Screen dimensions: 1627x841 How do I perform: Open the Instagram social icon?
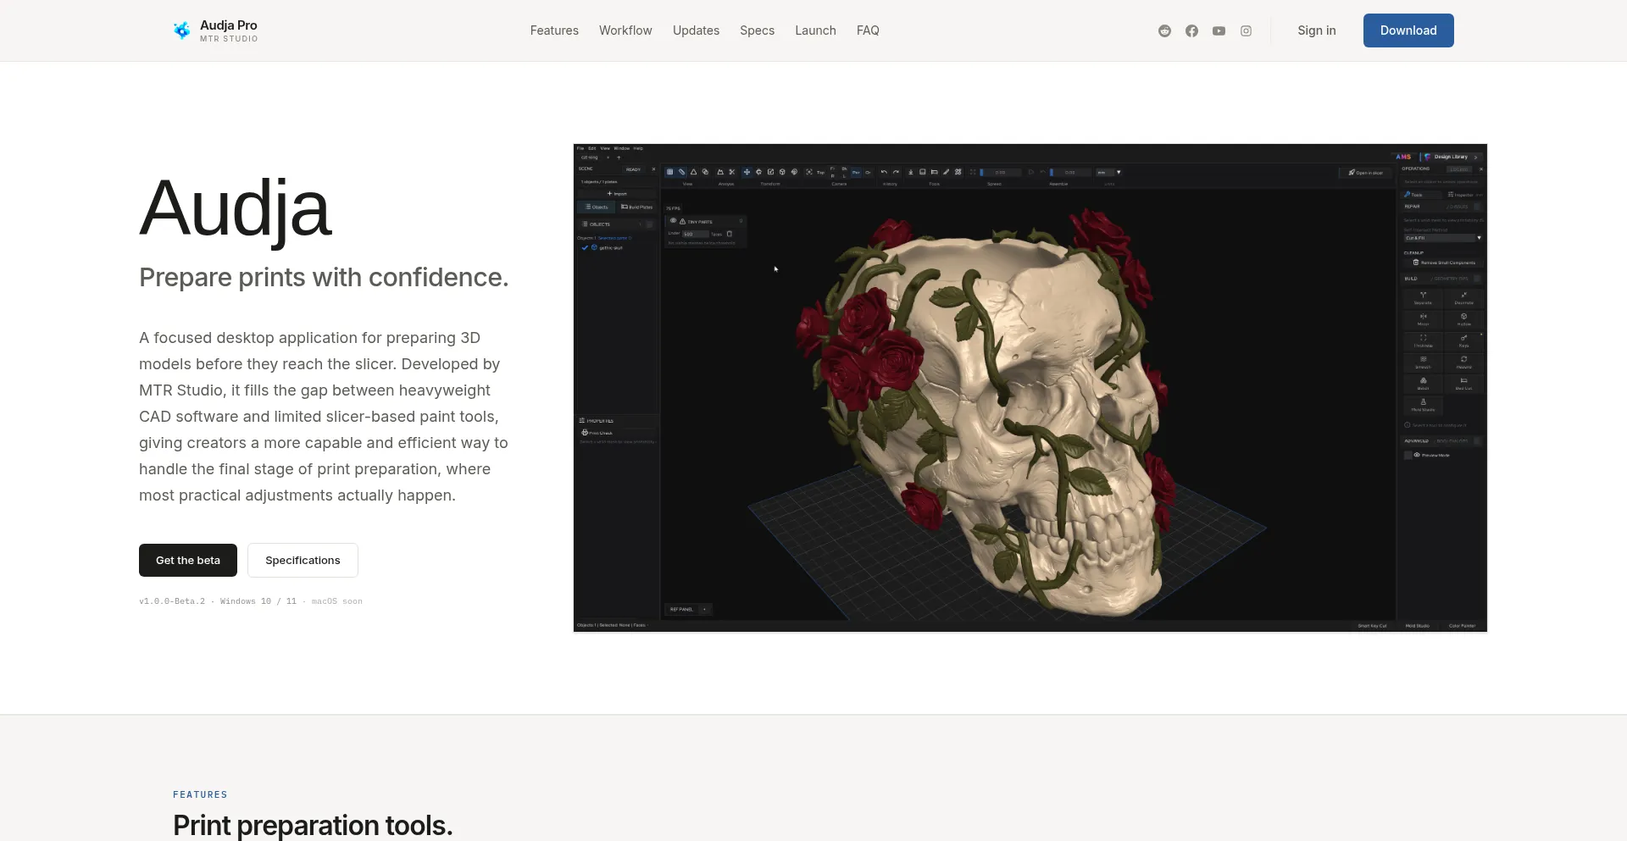click(1246, 30)
